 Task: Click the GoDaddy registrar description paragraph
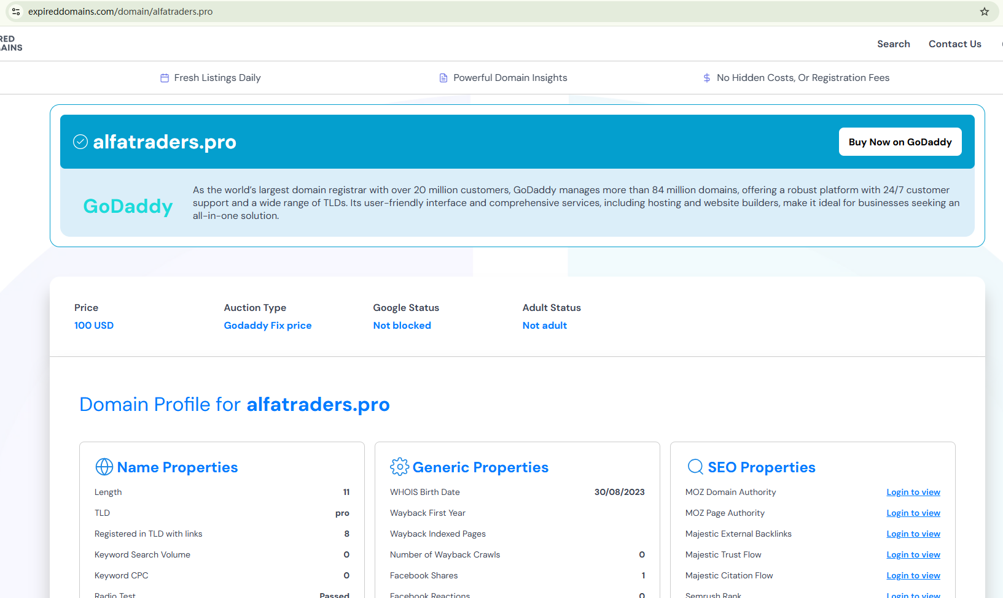coord(576,203)
